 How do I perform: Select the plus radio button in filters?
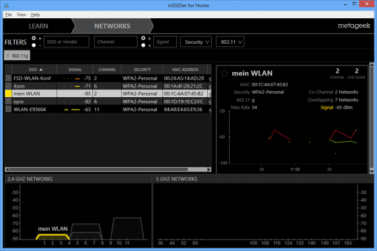(x=33, y=38)
